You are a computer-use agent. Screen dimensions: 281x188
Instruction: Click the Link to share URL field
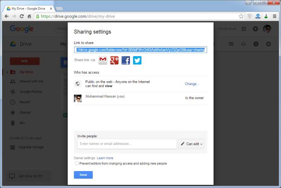[x=140, y=50]
